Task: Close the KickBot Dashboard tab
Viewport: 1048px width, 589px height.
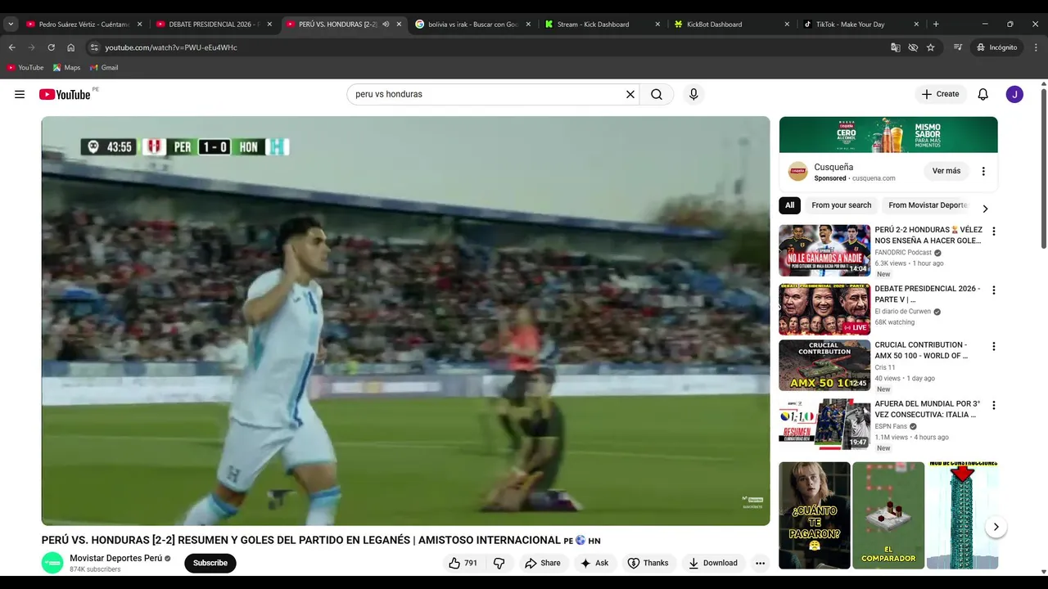Action: 787,25
